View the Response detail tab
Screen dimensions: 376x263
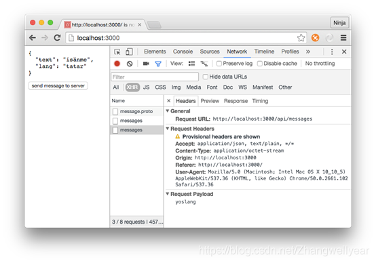236,101
